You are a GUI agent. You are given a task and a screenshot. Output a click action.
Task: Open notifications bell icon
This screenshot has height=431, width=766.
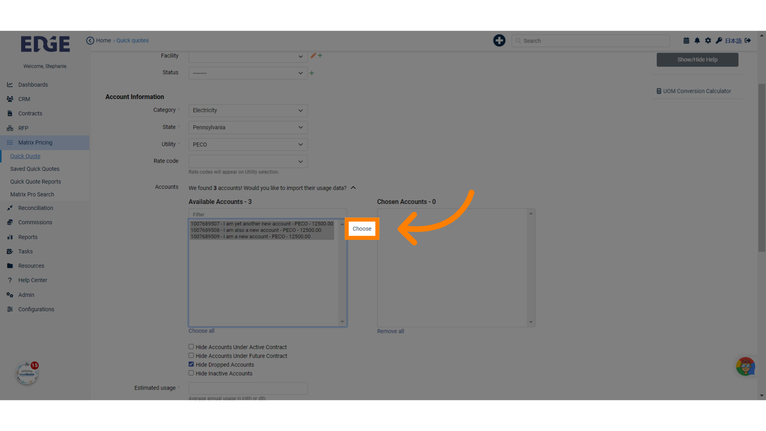[697, 40]
